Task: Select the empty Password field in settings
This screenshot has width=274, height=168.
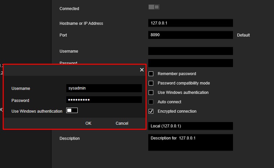Action: [x=191, y=63]
